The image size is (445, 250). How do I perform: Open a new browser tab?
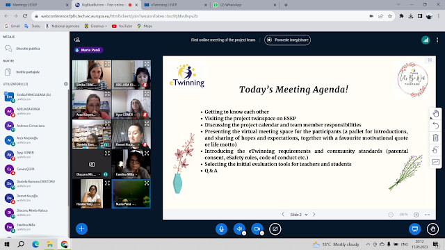[x=286, y=5]
